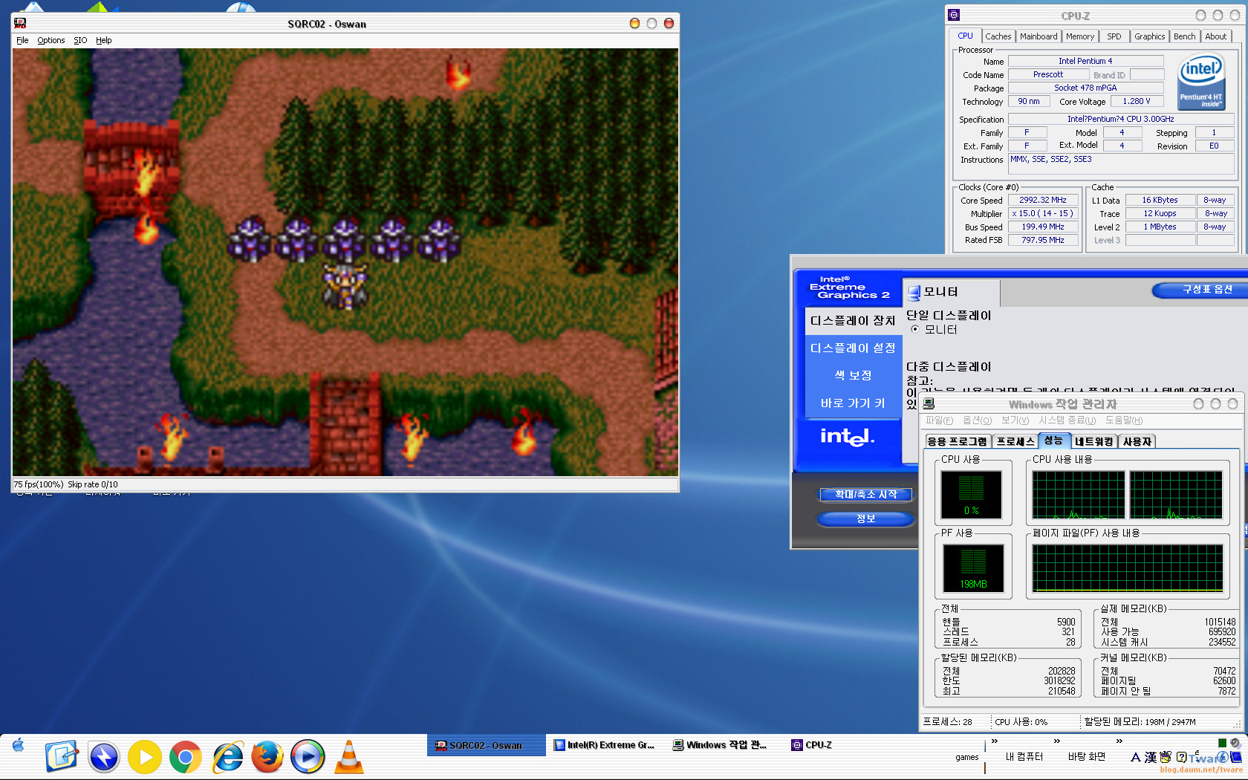Image resolution: width=1248 pixels, height=780 pixels.
Task: Open Firefox from quick launch
Action: pos(267,757)
